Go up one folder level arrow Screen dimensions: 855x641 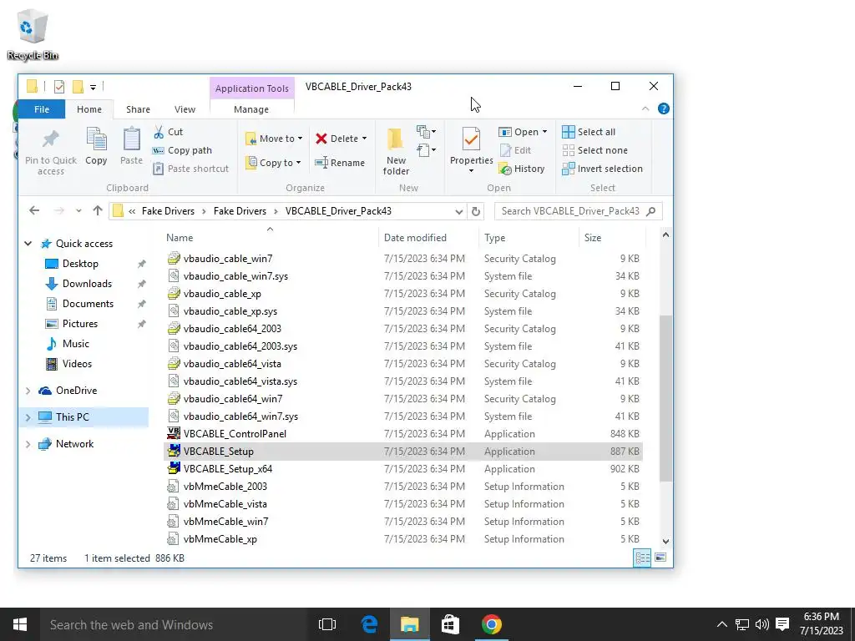(98, 210)
